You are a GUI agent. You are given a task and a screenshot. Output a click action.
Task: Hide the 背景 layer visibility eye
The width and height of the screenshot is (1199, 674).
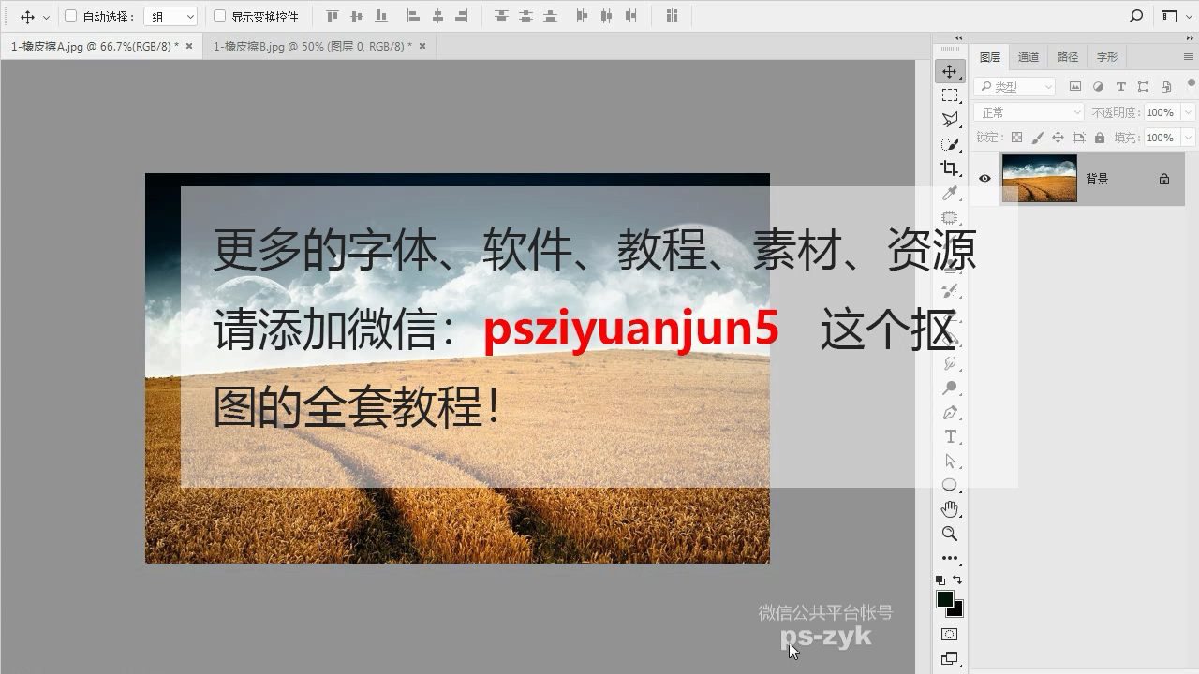pos(985,178)
